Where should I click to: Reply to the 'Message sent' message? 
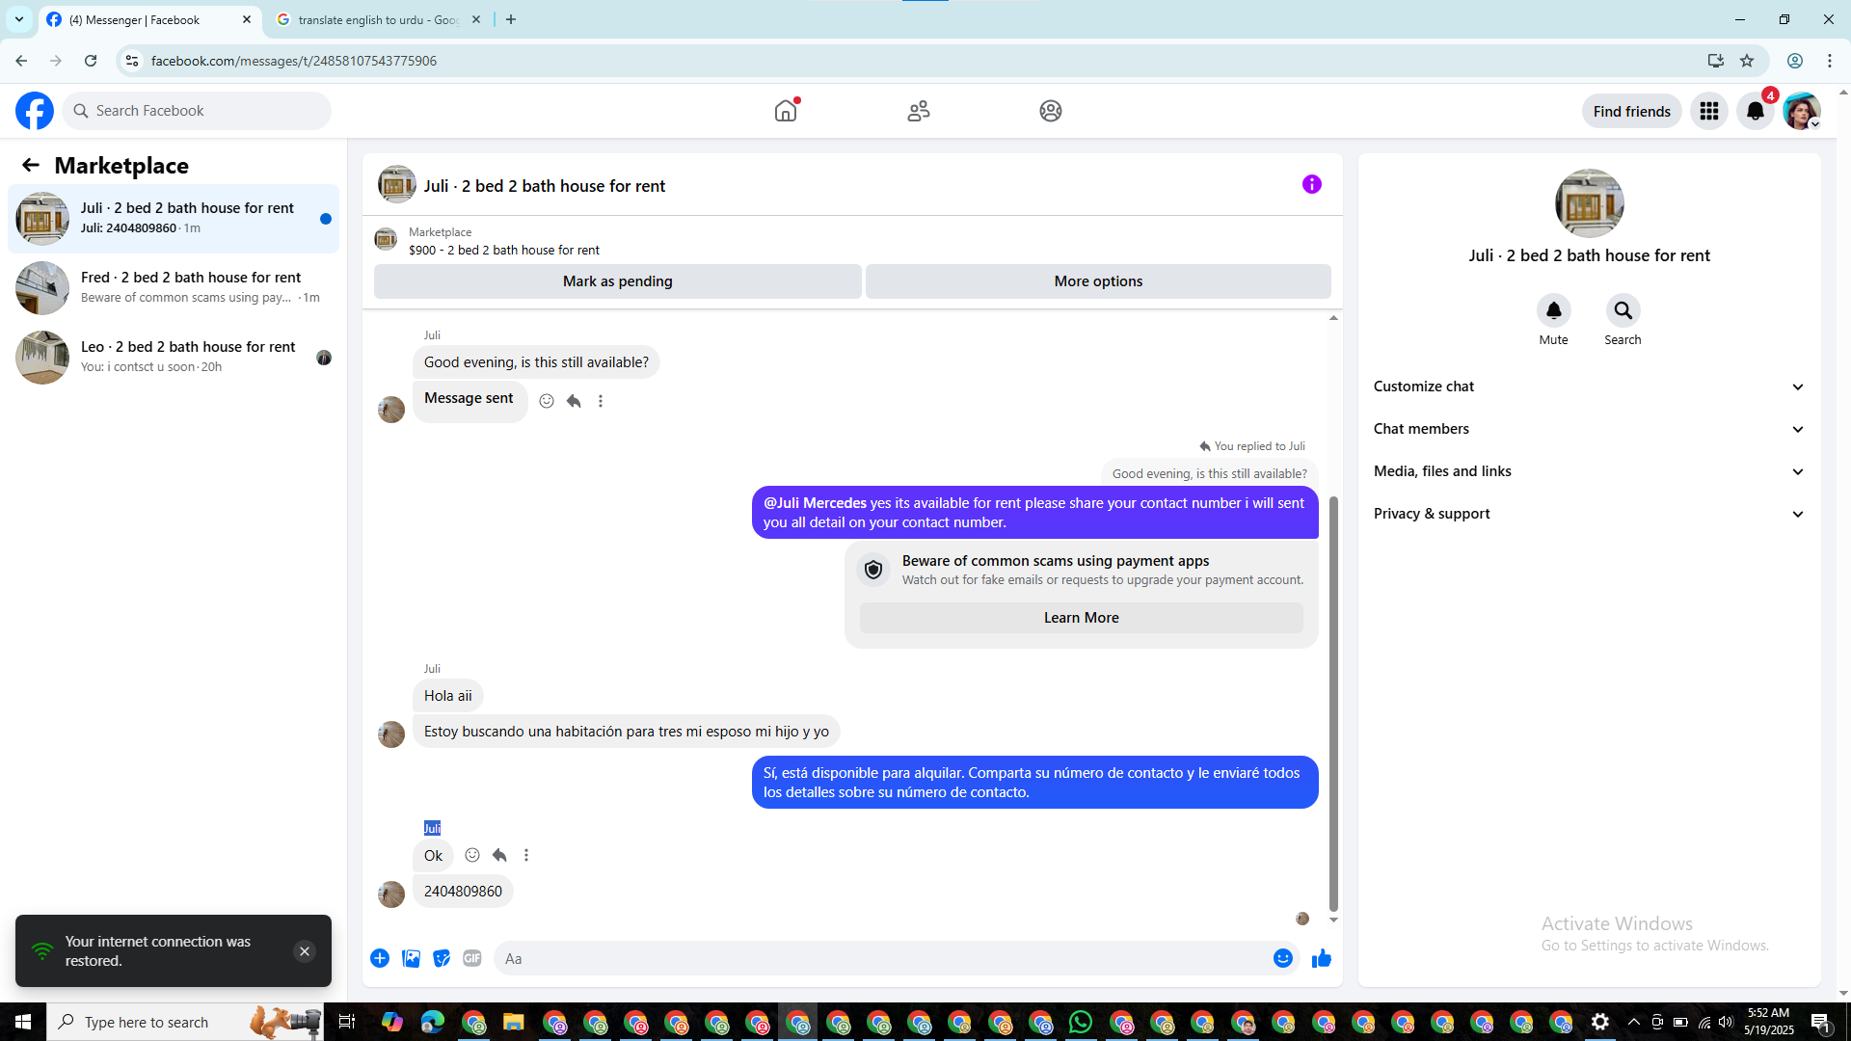574,401
